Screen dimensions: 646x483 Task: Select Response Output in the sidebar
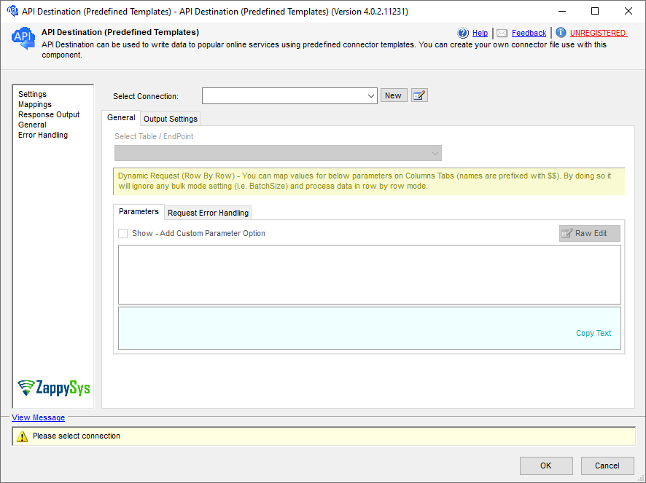tap(49, 115)
